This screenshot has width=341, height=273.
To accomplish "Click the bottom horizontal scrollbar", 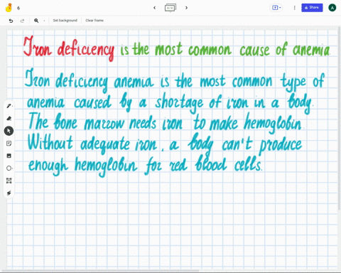I will (x=99, y=271).
